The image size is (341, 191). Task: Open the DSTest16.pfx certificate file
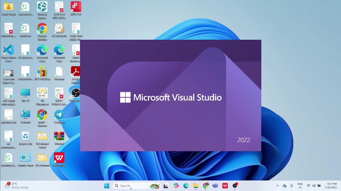click(x=59, y=31)
